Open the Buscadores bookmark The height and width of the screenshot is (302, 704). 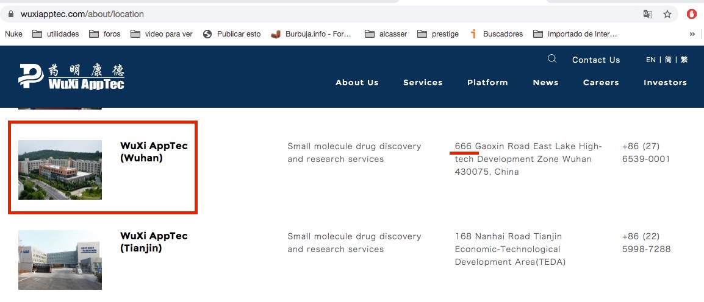pos(496,34)
